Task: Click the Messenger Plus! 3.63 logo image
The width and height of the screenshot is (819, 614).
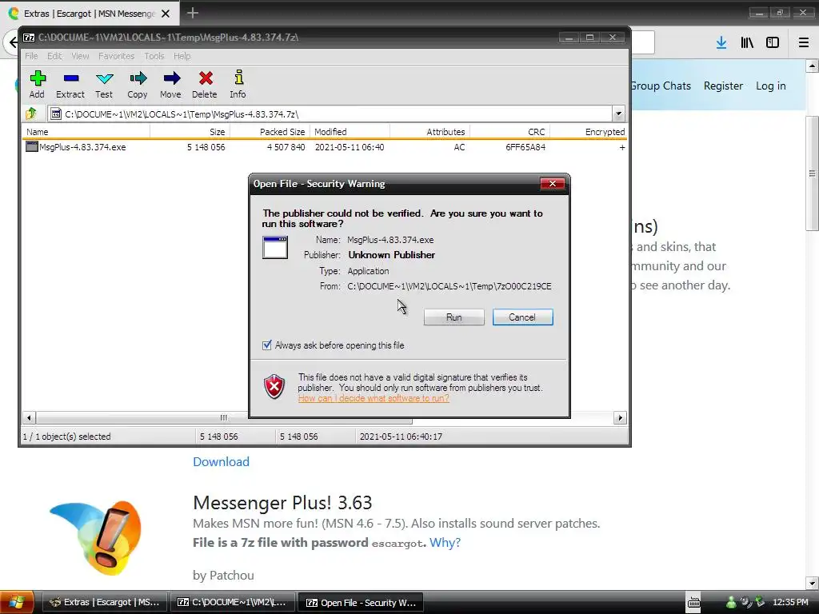Action: [96, 537]
